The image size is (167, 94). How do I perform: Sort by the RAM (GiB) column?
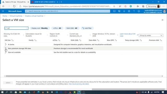point(76,40)
